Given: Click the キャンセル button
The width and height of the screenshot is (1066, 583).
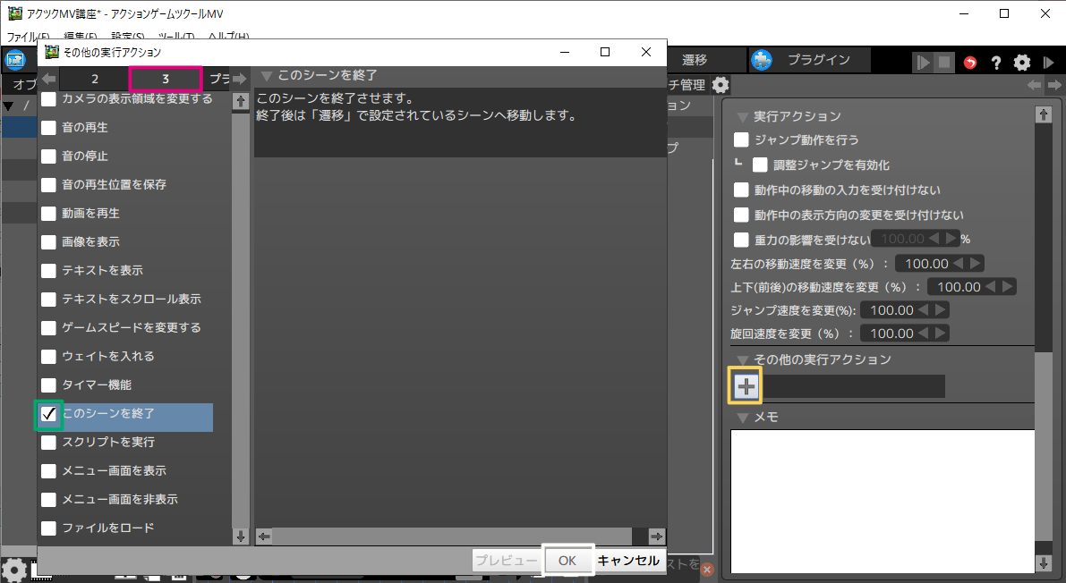Looking at the screenshot, I should coord(628,561).
